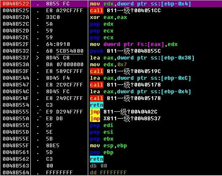Click hex bytes E9 D294F7FF
Screen dimensions: 222x176
point(65,112)
